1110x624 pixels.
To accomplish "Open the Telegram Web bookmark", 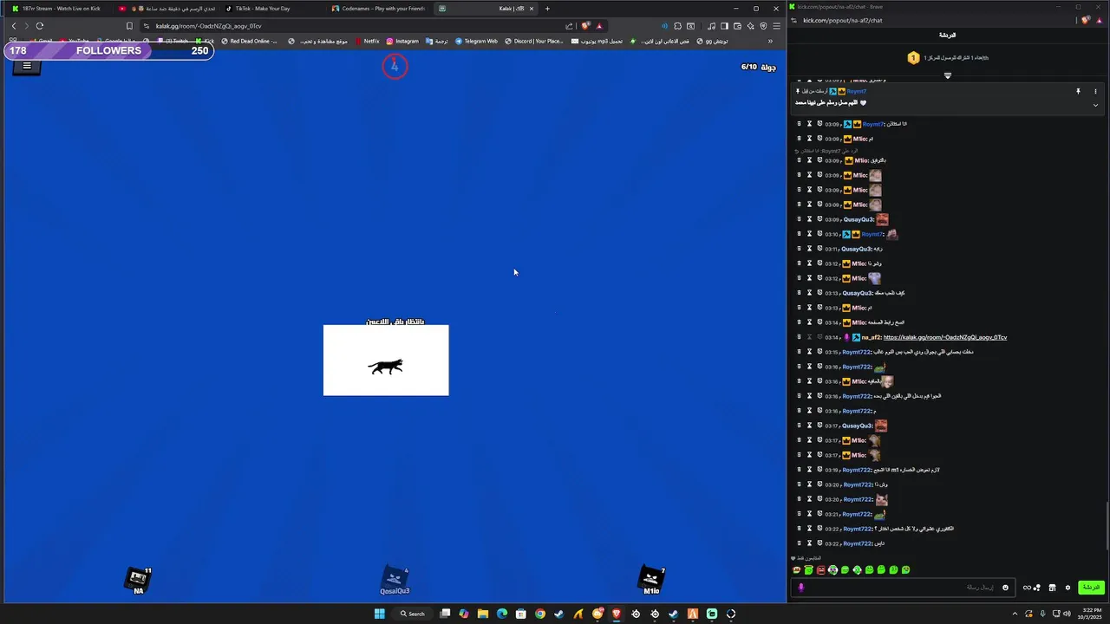I will pyautogui.click(x=475, y=41).
